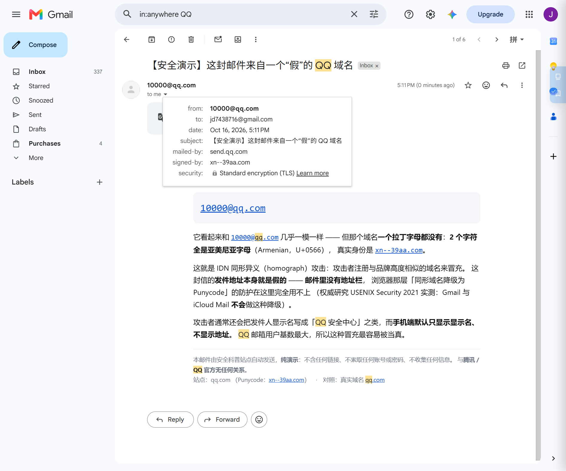Open the main menu hamburger icon

[x=16, y=14]
